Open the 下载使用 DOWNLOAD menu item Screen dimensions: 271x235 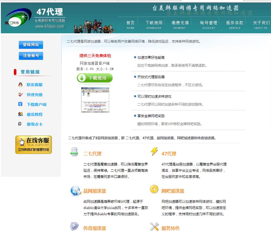pyautogui.click(x=154, y=25)
